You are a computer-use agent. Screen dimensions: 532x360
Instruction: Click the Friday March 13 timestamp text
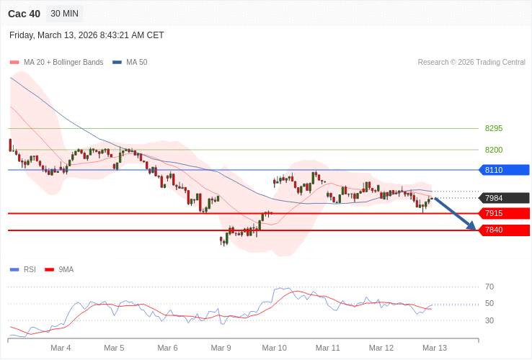[x=87, y=35]
